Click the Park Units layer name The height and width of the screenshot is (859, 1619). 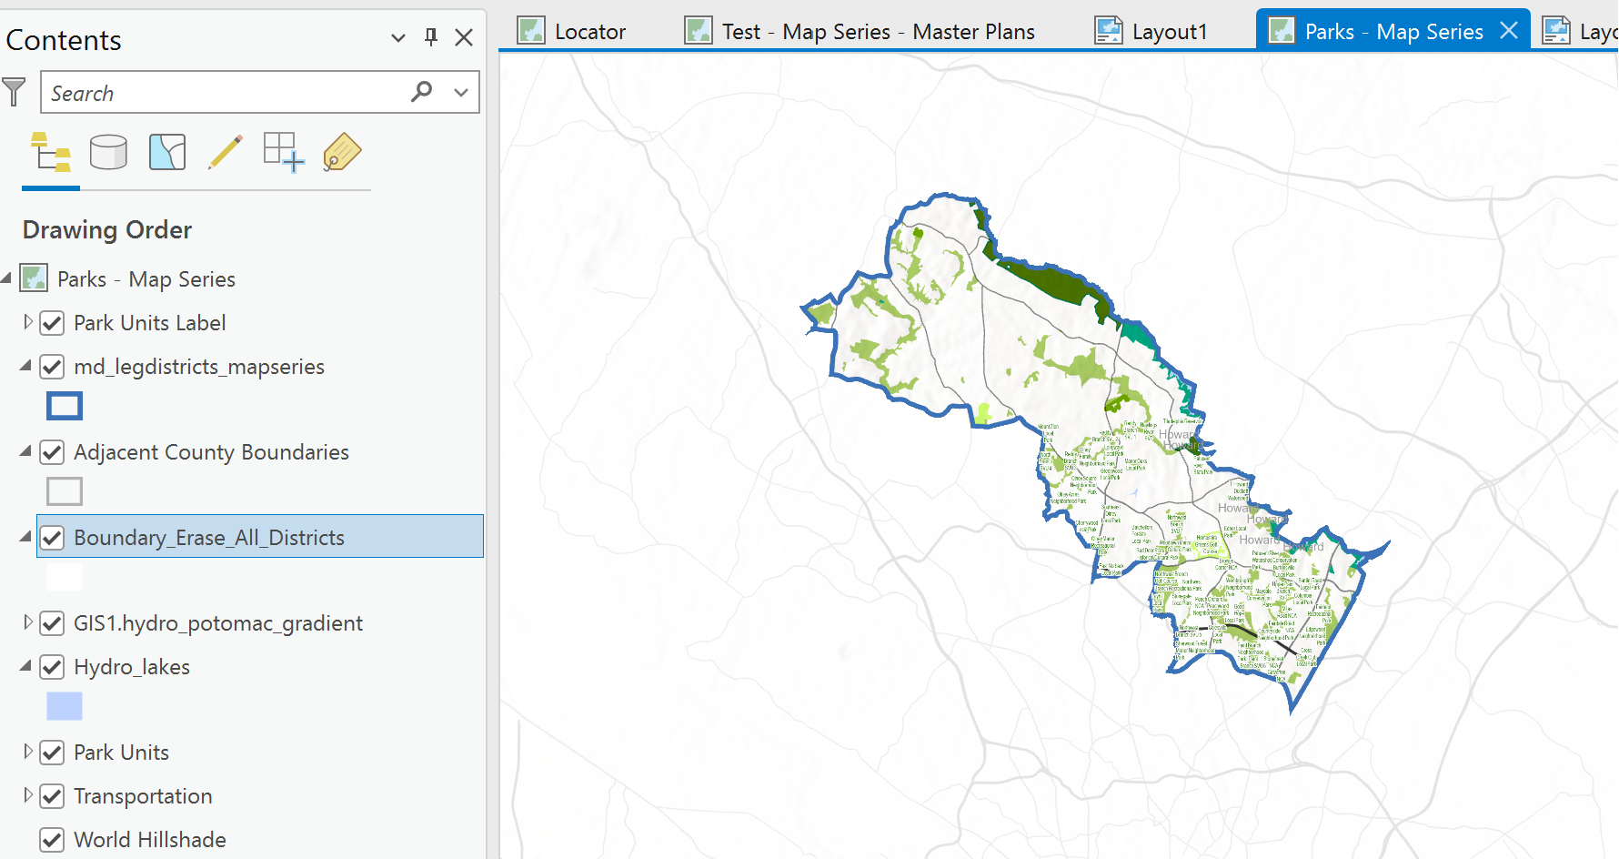(x=121, y=753)
